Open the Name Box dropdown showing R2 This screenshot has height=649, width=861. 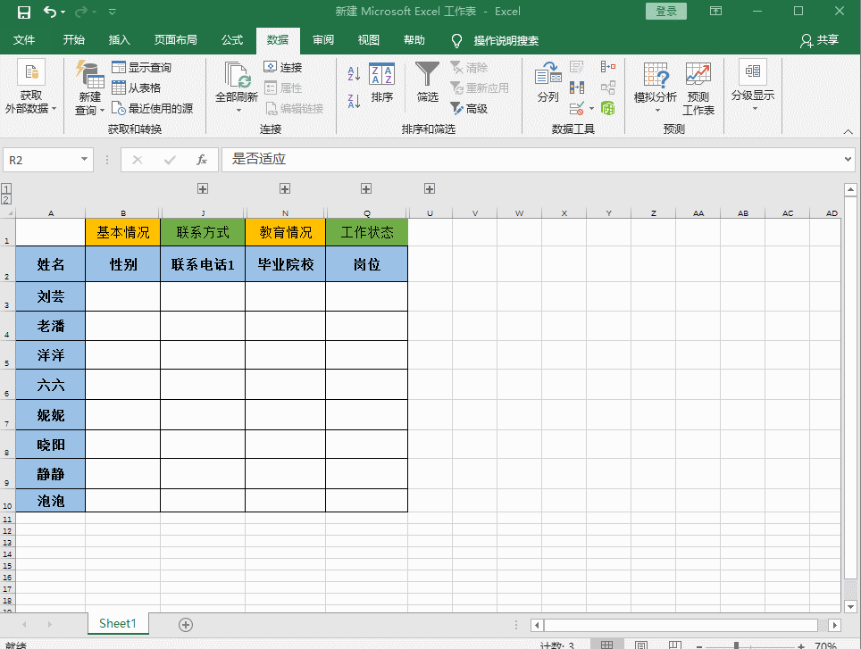tap(85, 159)
